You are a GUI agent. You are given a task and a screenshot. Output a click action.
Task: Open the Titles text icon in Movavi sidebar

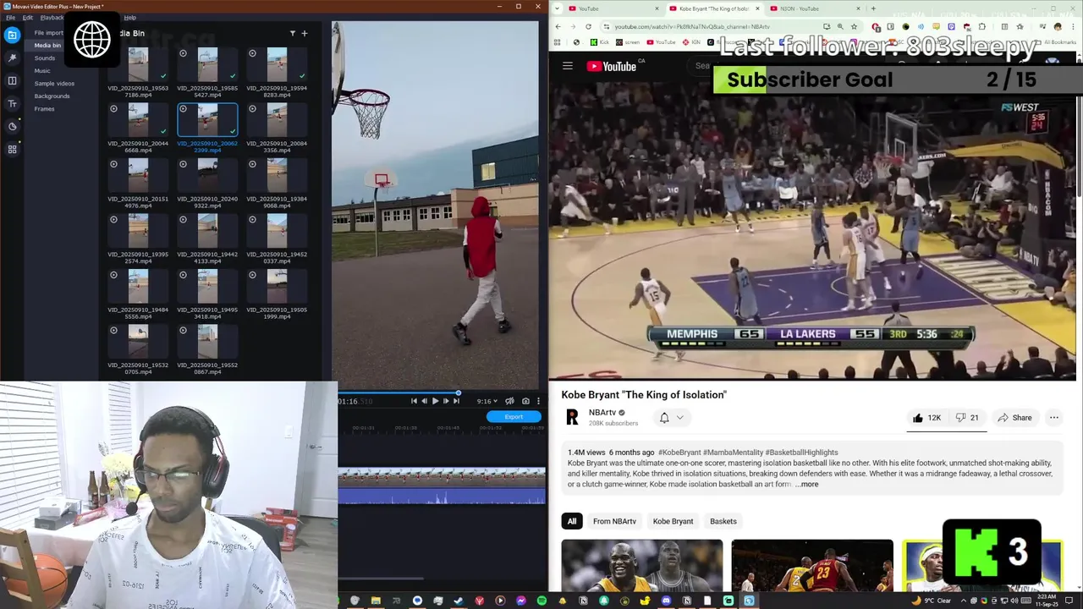[12, 103]
